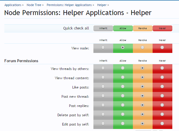Set Edit post by self to Allow
This screenshot has width=179, height=131.
[123, 124]
